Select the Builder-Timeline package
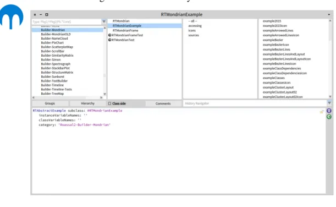Screen dimensions: 336x207 pyautogui.click(x=52, y=85)
